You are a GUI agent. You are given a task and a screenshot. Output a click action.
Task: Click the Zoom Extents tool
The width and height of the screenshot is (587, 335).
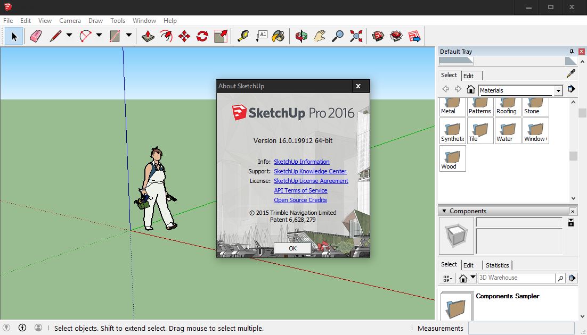356,36
